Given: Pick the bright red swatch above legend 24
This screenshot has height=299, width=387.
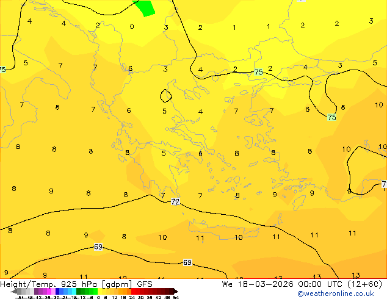Looking at the screenshot, I should coord(133,291).
